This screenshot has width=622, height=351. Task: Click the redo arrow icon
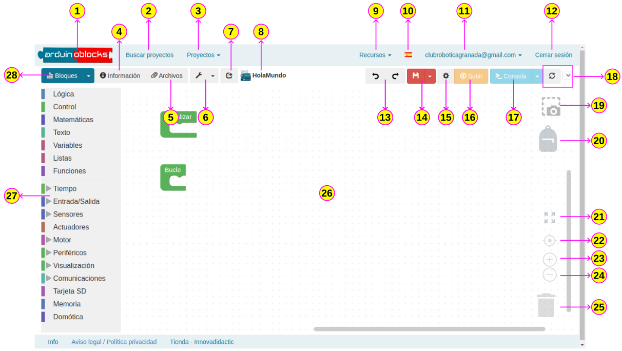click(395, 76)
